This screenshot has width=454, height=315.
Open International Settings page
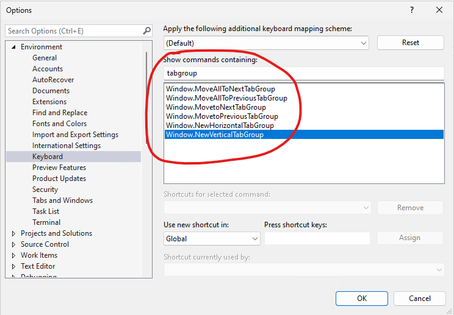pos(67,146)
